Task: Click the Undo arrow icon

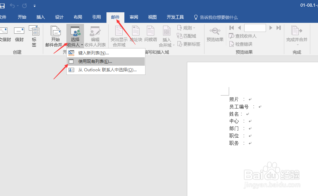Action: point(12,6)
